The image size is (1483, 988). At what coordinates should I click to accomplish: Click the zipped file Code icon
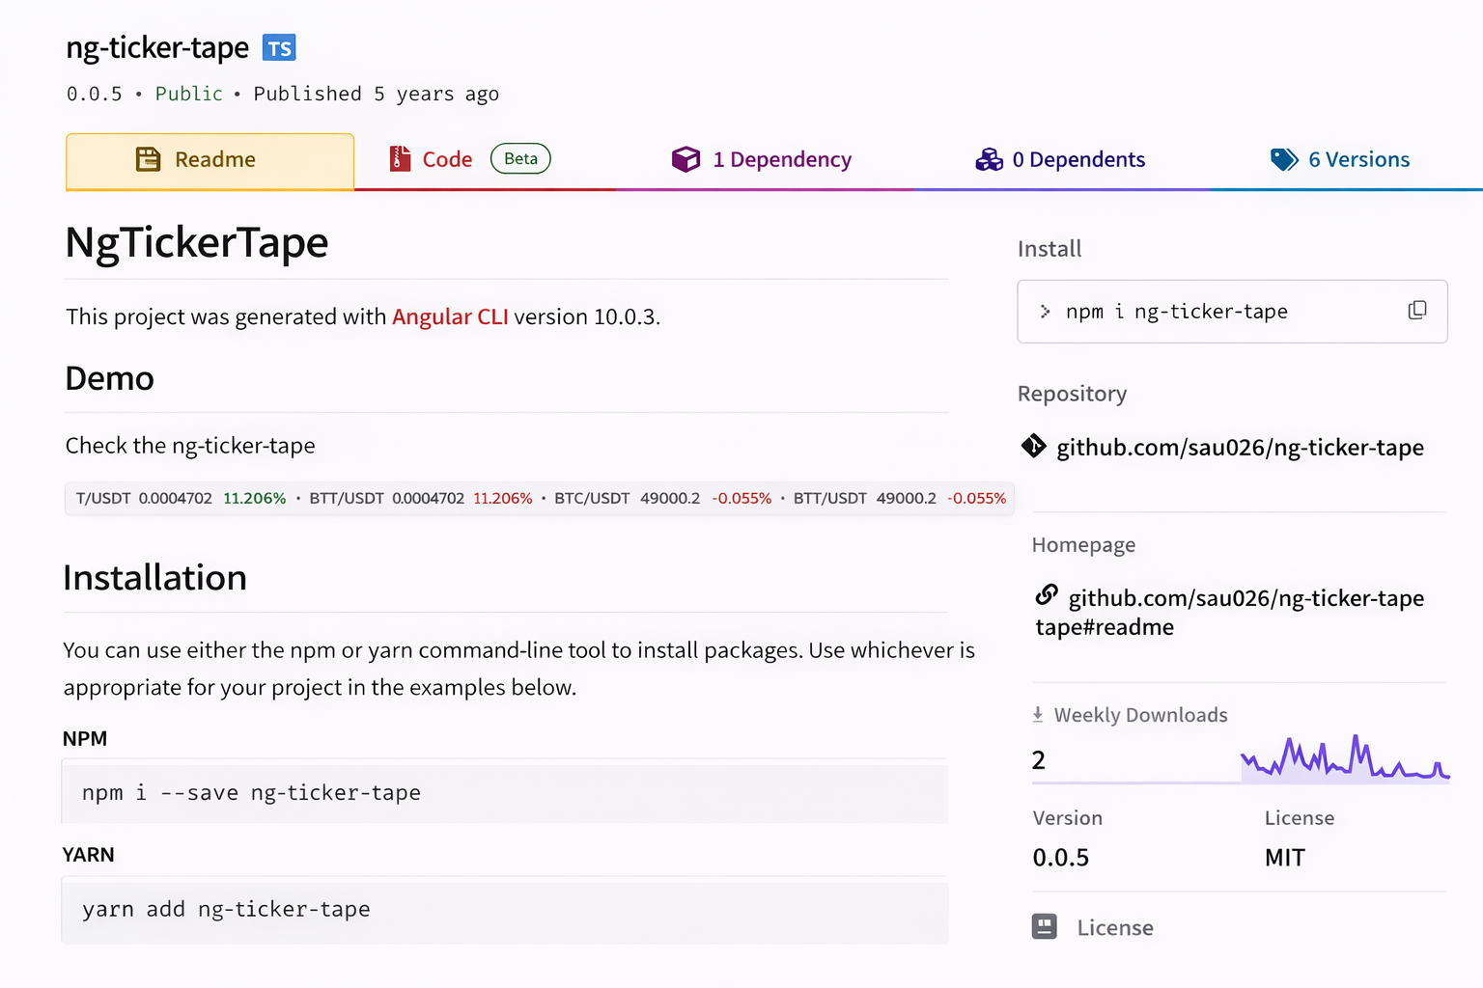tap(400, 159)
